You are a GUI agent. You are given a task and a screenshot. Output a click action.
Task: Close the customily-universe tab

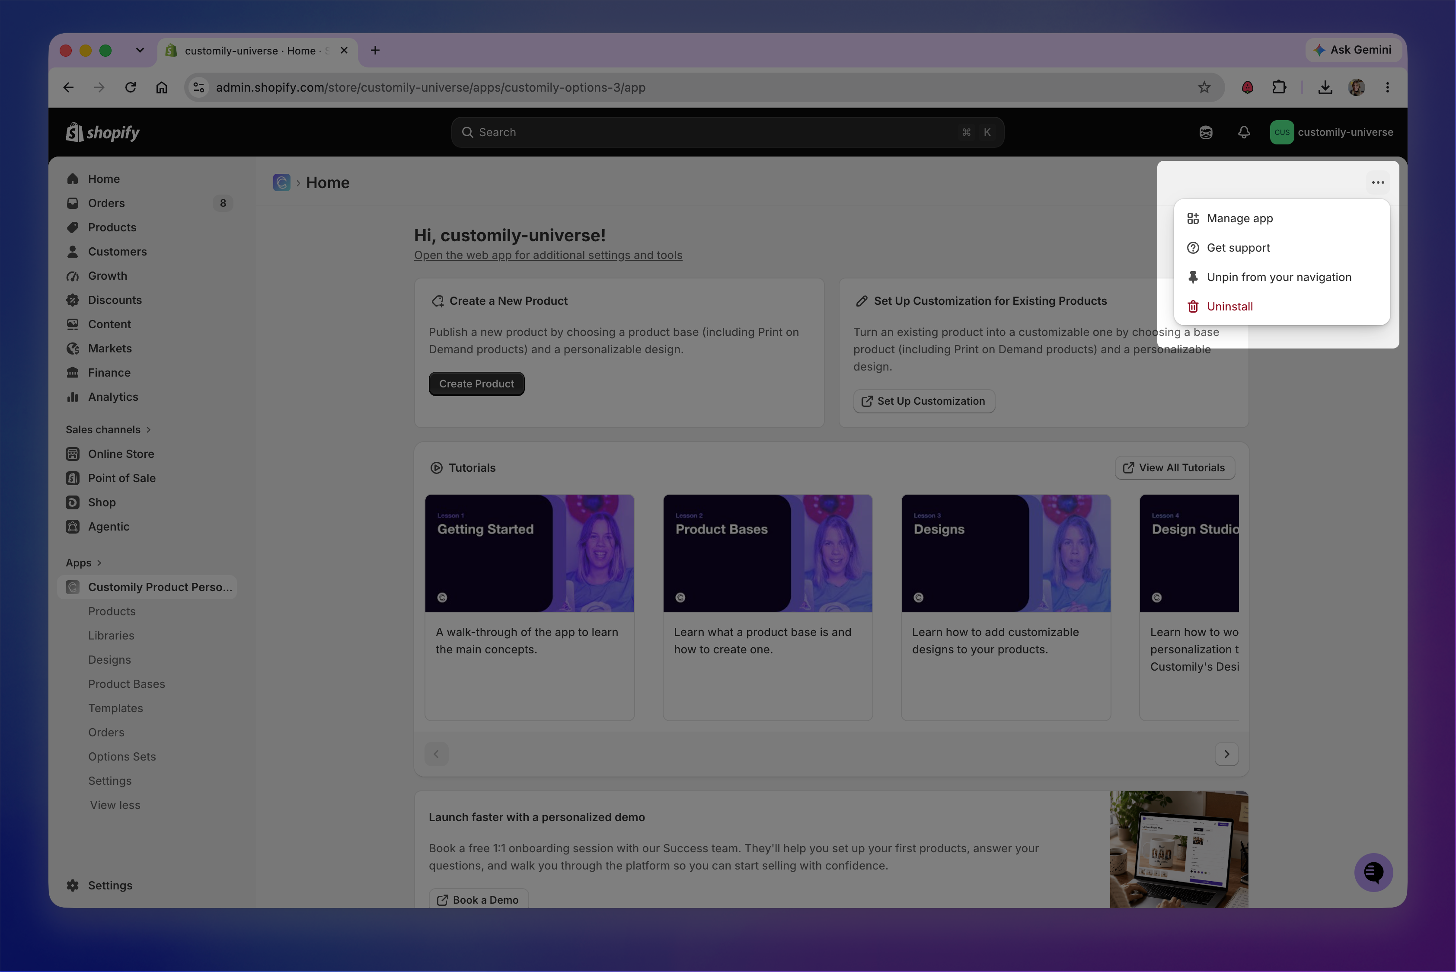click(x=344, y=50)
